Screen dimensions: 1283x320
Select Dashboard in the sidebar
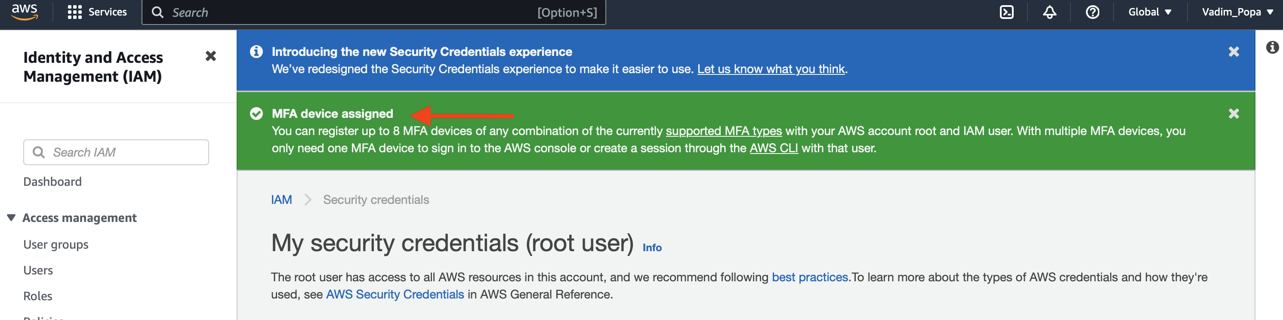[52, 181]
